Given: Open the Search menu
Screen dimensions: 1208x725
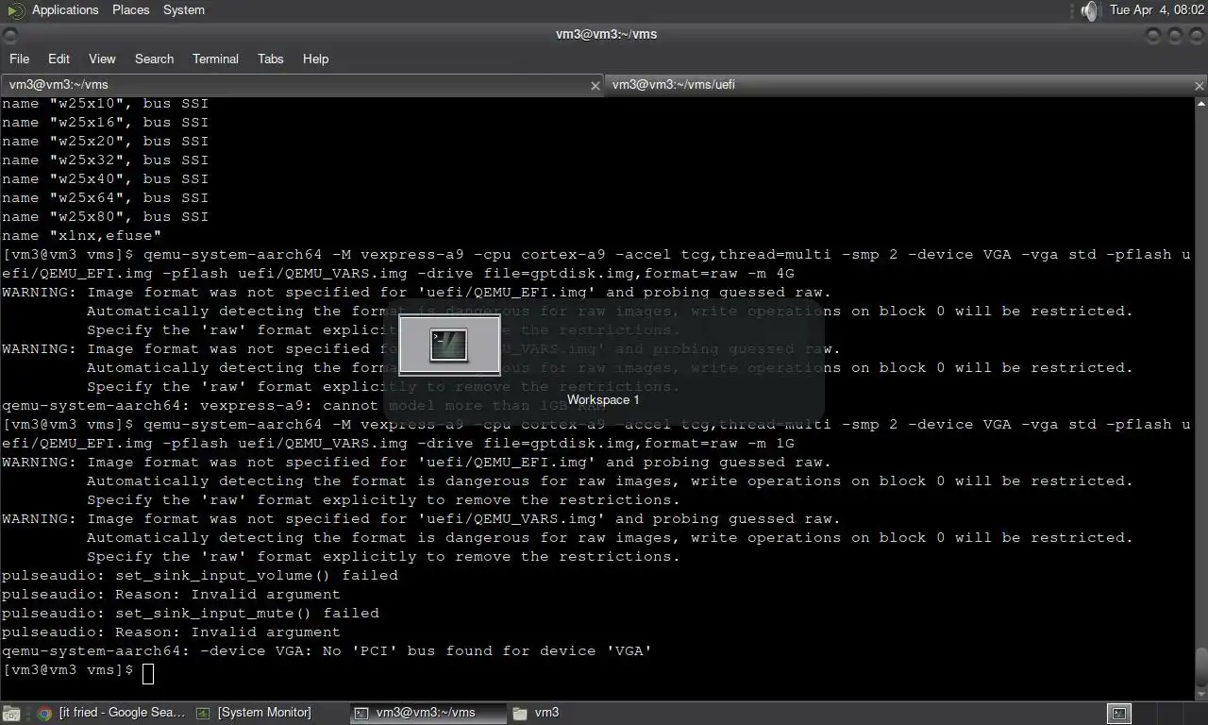Looking at the screenshot, I should click(154, 59).
